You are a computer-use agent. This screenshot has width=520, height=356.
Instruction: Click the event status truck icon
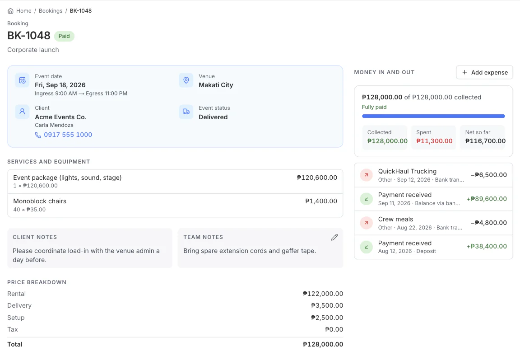[x=186, y=112]
